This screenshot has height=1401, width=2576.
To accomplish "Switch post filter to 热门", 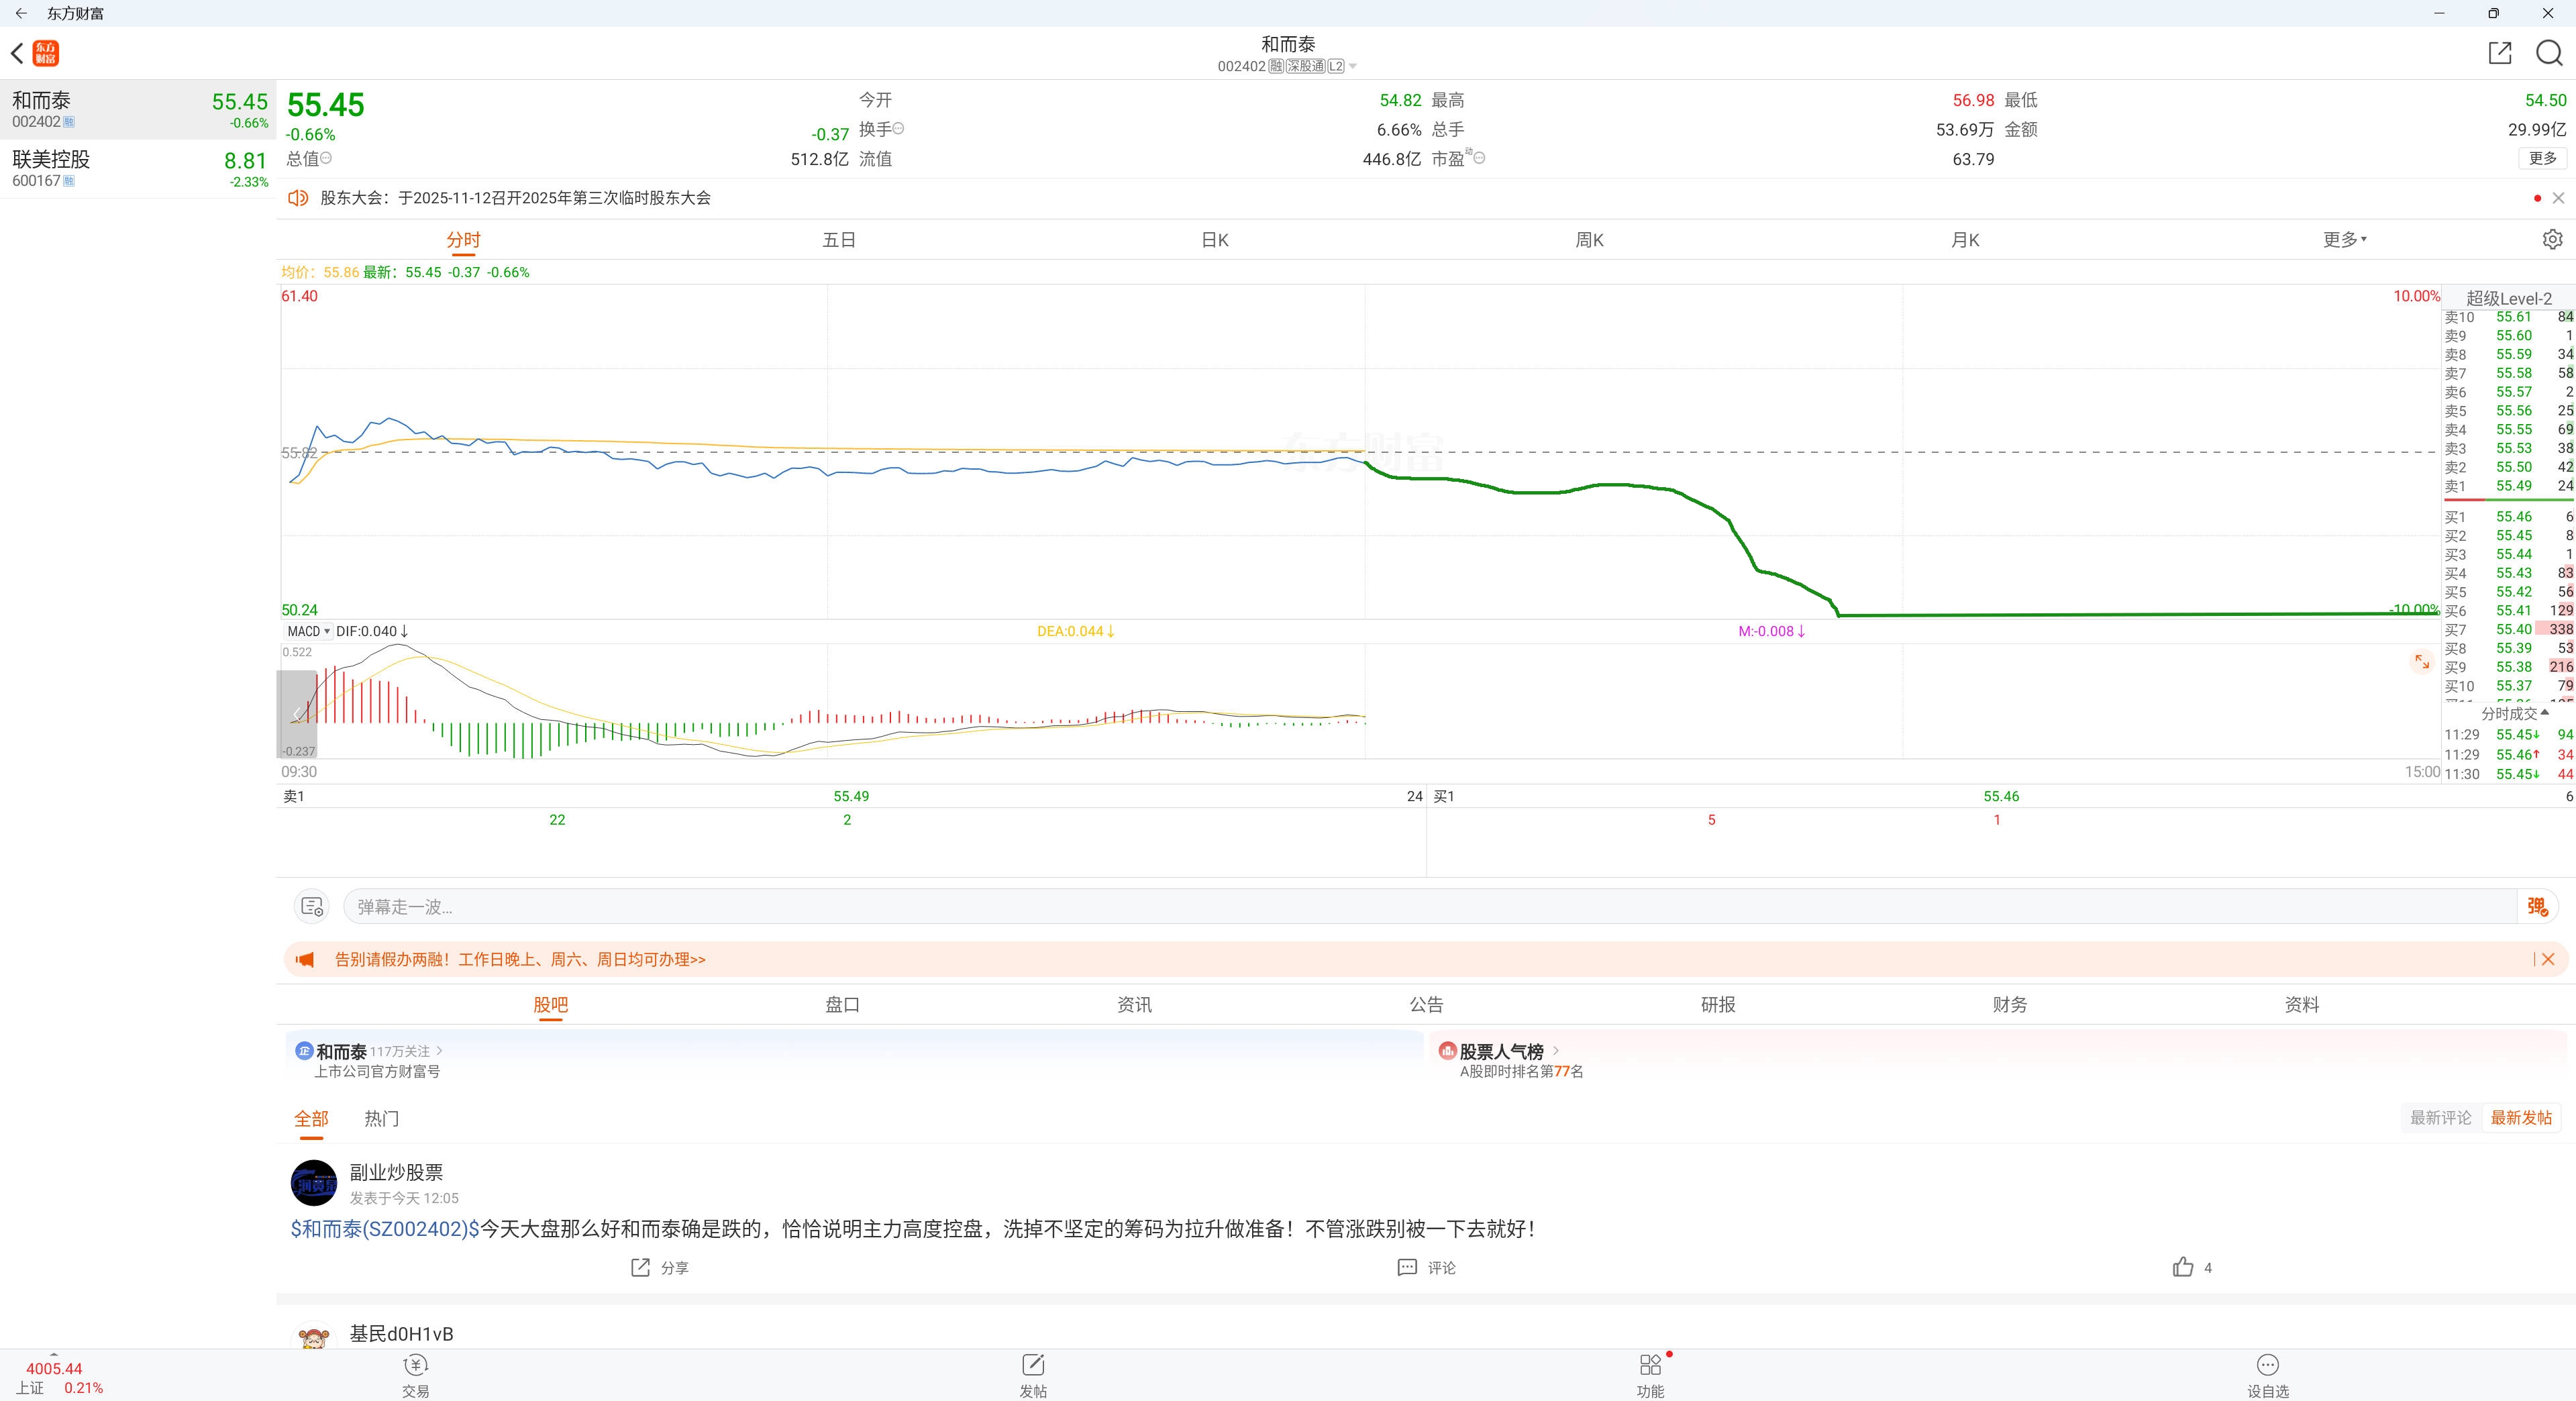I will tap(381, 1118).
